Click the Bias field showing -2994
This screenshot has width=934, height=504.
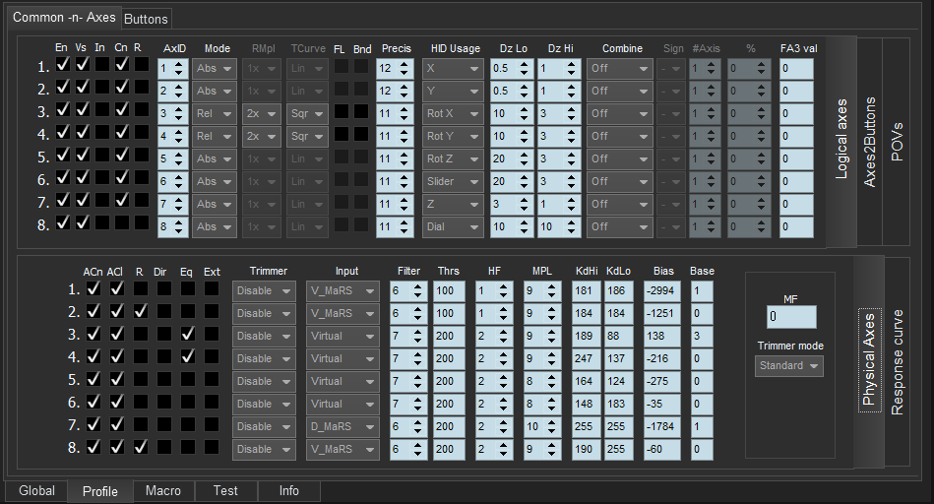coord(661,290)
